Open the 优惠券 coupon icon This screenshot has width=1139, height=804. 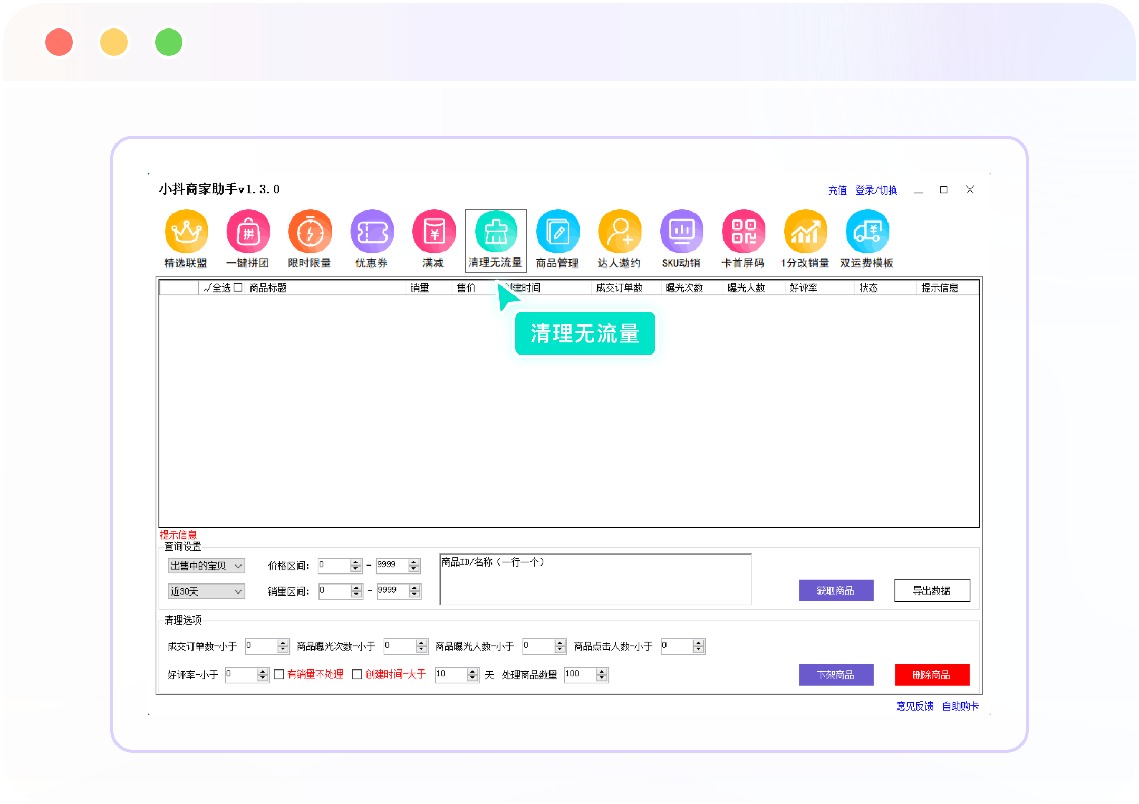tap(372, 232)
